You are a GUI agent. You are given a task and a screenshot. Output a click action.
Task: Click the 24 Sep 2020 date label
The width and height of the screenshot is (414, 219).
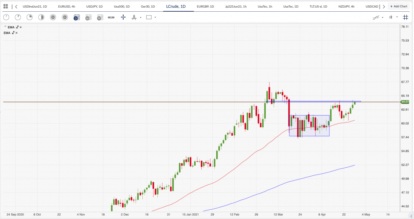(15, 215)
